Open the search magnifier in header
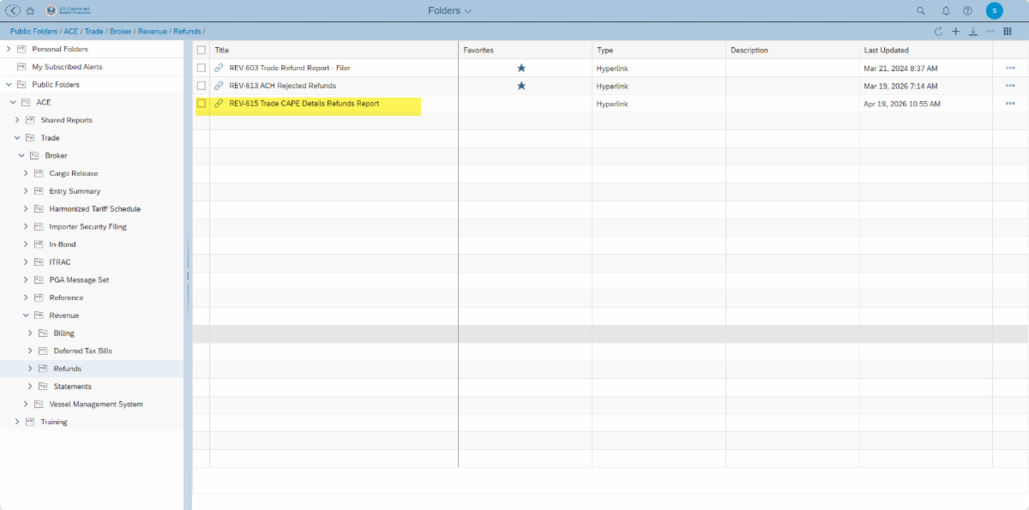The width and height of the screenshot is (1029, 510). pyautogui.click(x=921, y=11)
